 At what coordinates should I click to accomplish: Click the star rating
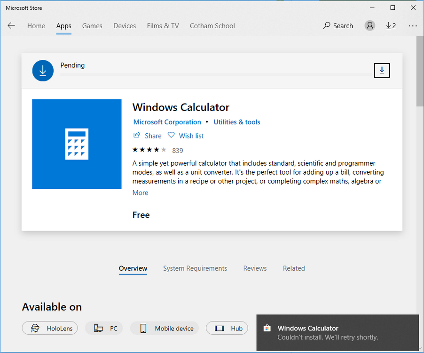149,150
